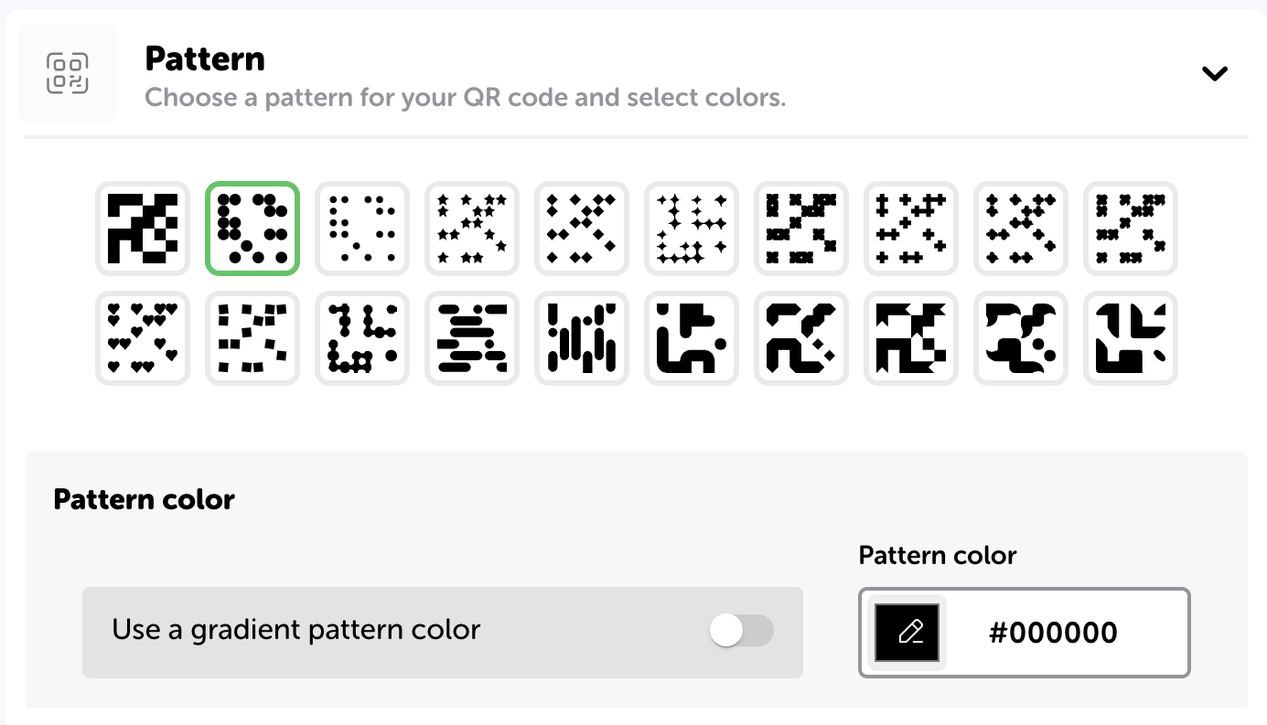This screenshot has height=725, width=1267.
Task: Select the last quirky corner pattern in bottom row
Action: coord(1131,338)
